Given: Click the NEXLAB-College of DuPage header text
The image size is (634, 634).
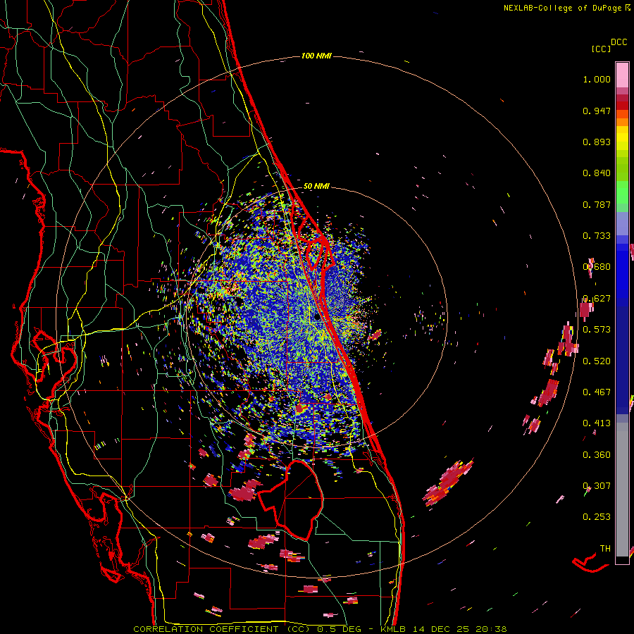Looking at the screenshot, I should point(564,8).
